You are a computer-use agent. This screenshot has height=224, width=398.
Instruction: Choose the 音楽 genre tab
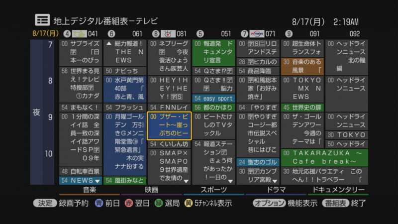[90, 190]
